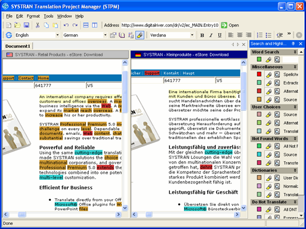Insert a numbered list
This screenshot has height=229, width=306.
click(x=260, y=35)
